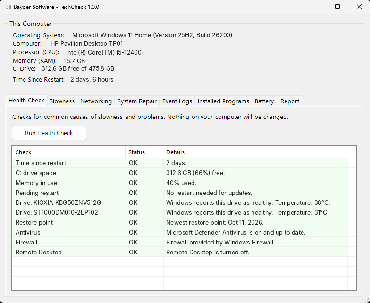Click the 'HP Pavilion Desktop TP01' computer value
This screenshot has width=370, height=303.
point(87,43)
